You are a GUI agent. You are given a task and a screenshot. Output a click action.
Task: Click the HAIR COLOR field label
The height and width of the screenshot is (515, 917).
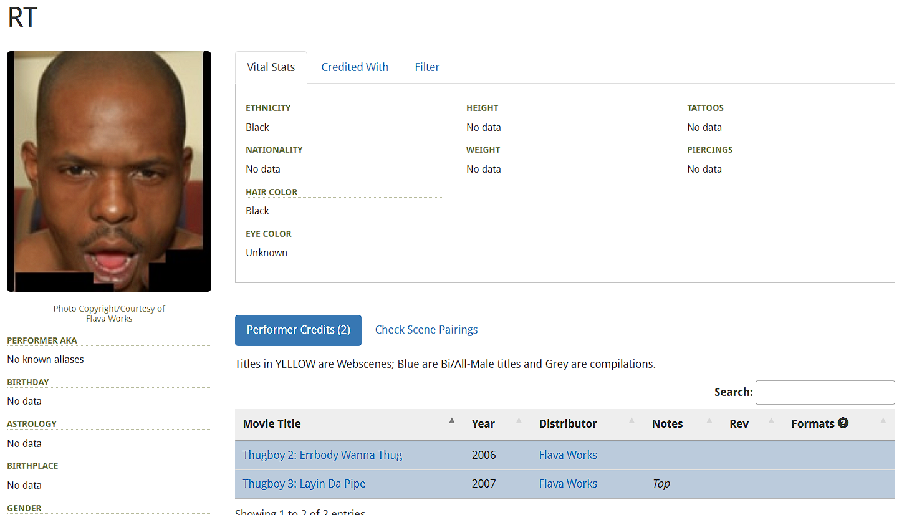[272, 192]
